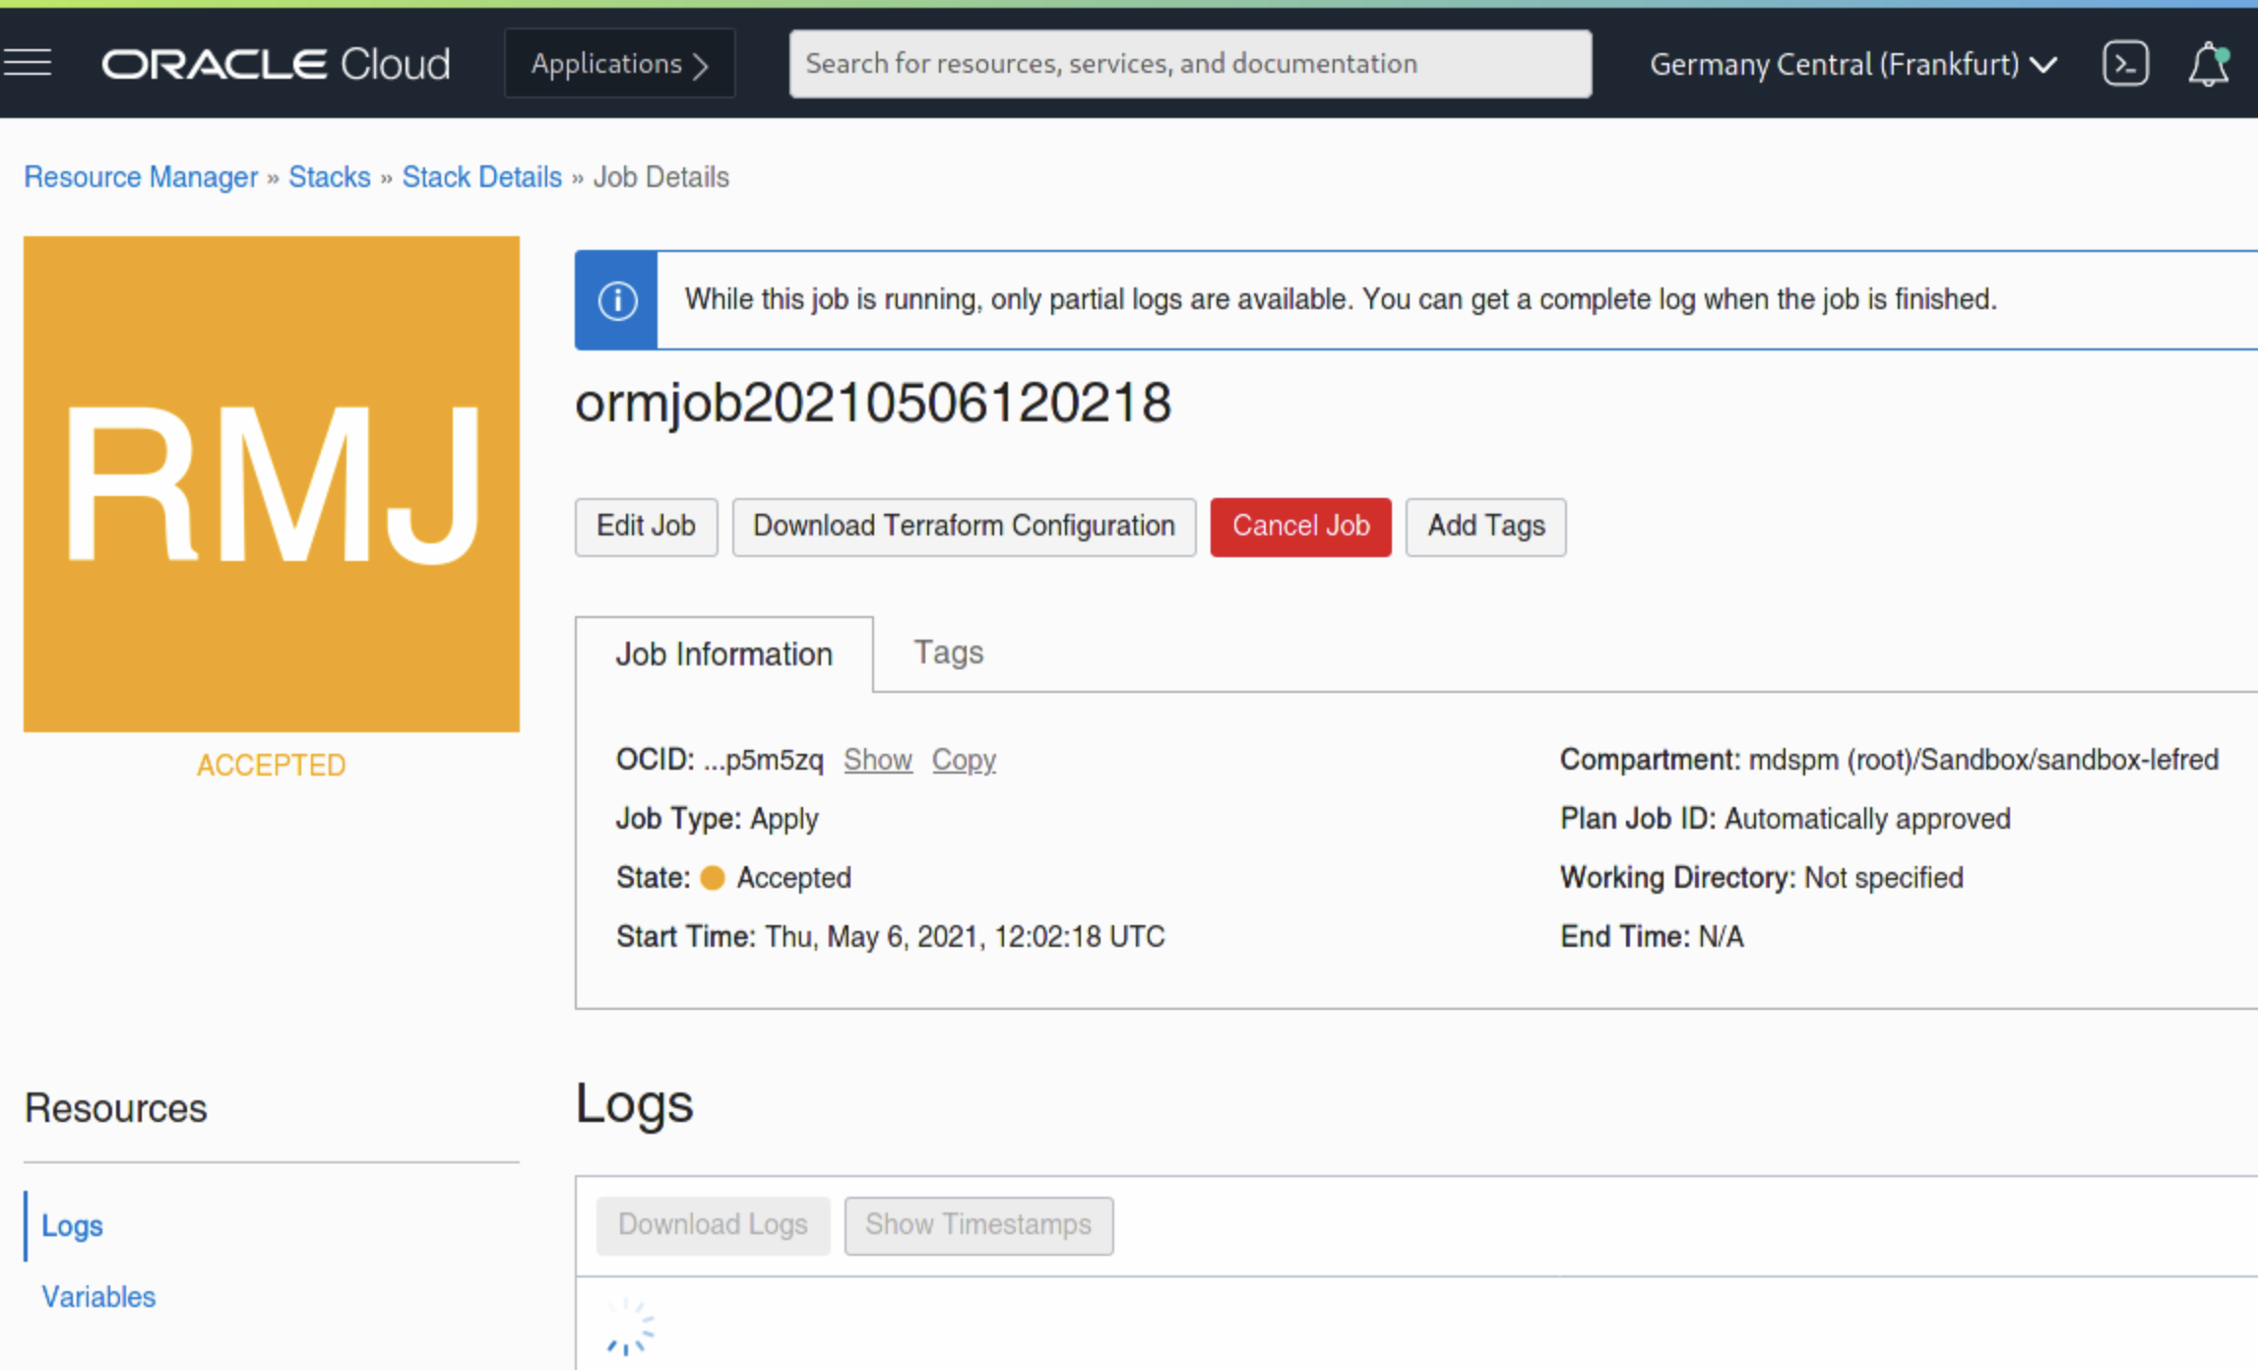This screenshot has width=2258, height=1370.
Task: Expand the Germany Central (Frankfurt) region dropdown
Action: pyautogui.click(x=1852, y=64)
